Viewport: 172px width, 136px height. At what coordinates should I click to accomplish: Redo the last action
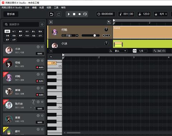click(x=58, y=14)
